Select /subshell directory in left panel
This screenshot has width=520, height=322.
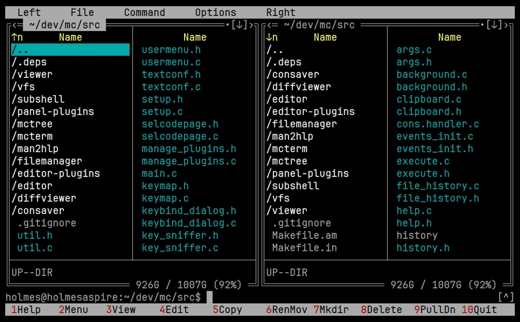pyautogui.click(x=38, y=99)
